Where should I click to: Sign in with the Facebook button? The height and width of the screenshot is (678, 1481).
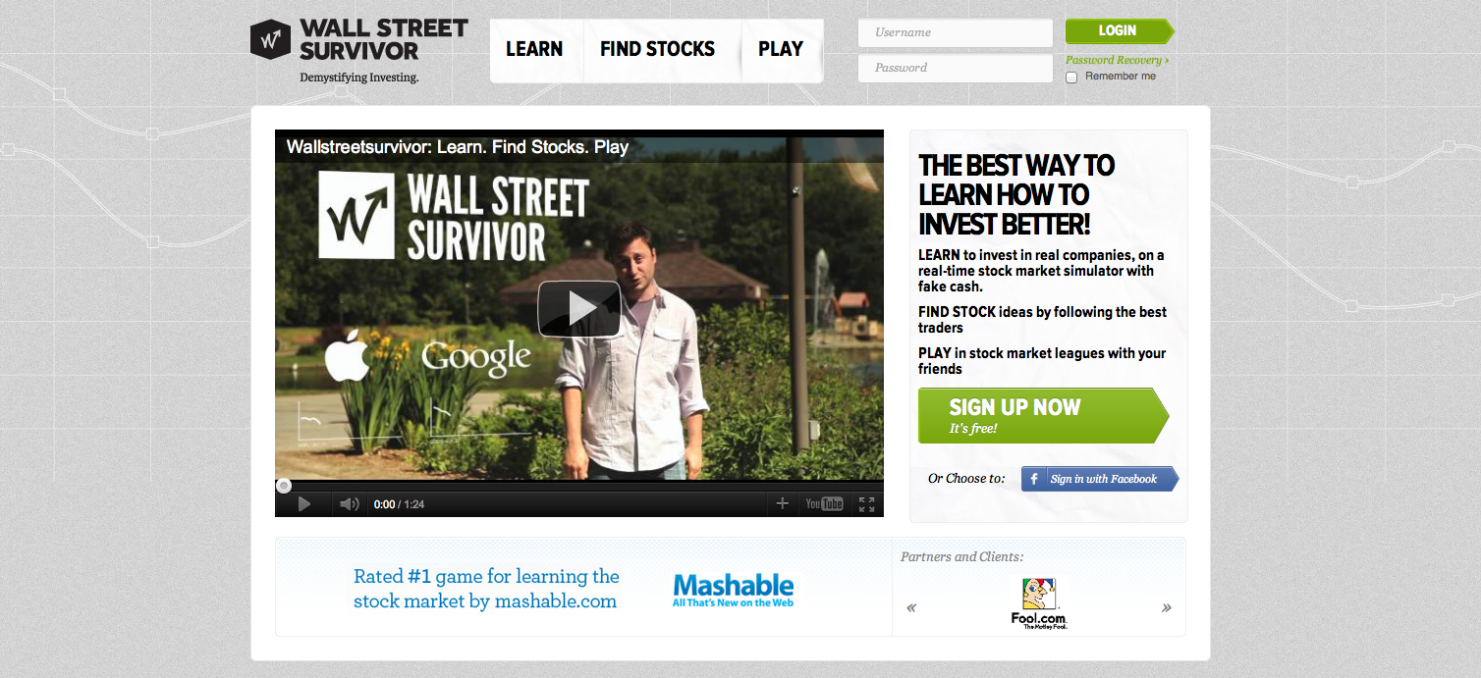point(1099,479)
